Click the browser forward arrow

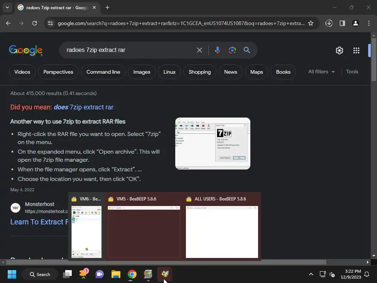(x=21, y=23)
